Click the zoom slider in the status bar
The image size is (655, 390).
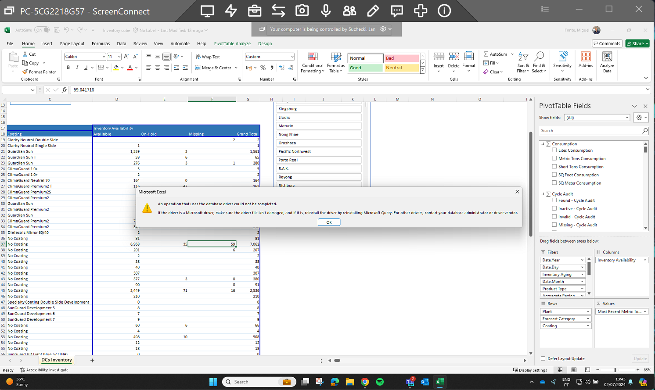click(x=616, y=370)
